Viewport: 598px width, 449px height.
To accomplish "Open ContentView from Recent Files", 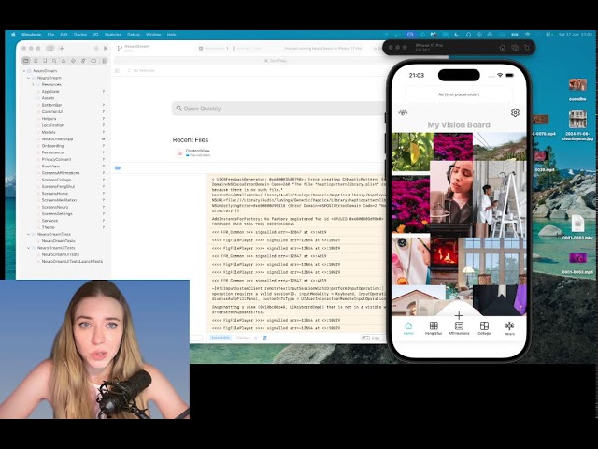I will coord(194,152).
